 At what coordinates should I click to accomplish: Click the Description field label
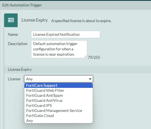click(x=18, y=44)
